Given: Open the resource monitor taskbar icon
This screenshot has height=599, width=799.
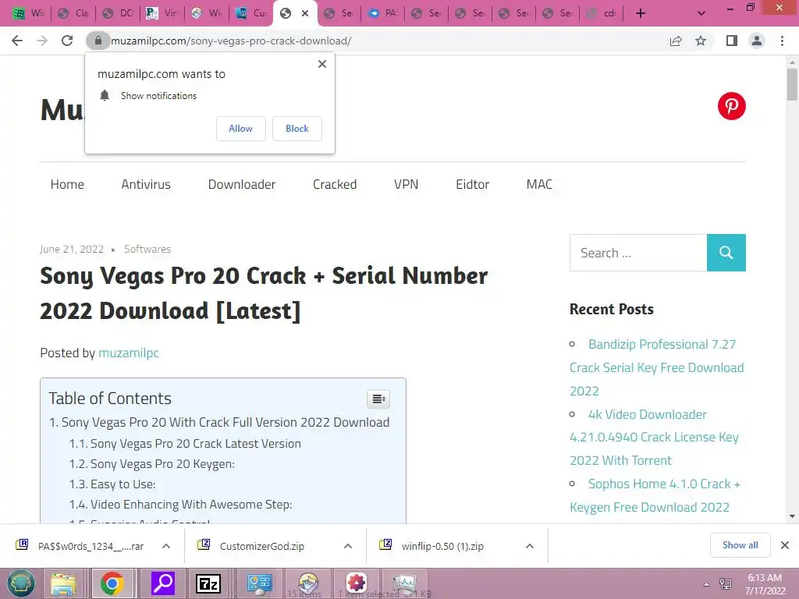Looking at the screenshot, I should point(406,583).
